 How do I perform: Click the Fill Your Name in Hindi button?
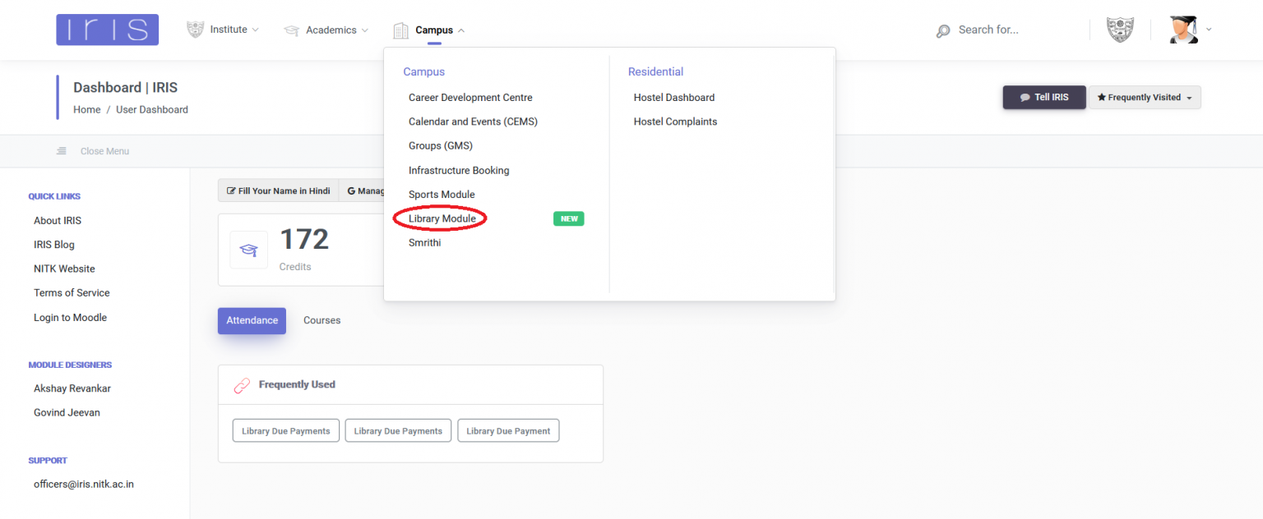coord(278,190)
